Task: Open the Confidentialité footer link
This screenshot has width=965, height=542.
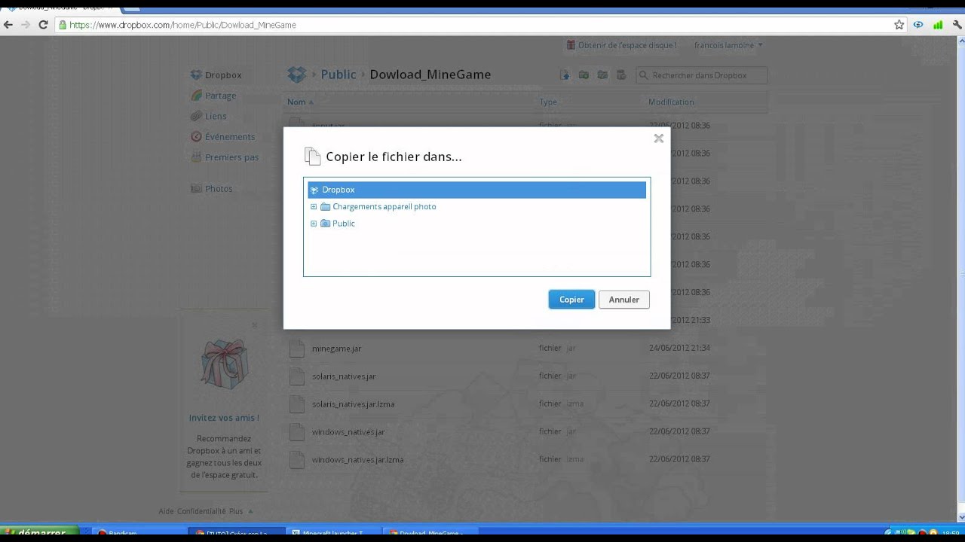Action: pos(201,511)
